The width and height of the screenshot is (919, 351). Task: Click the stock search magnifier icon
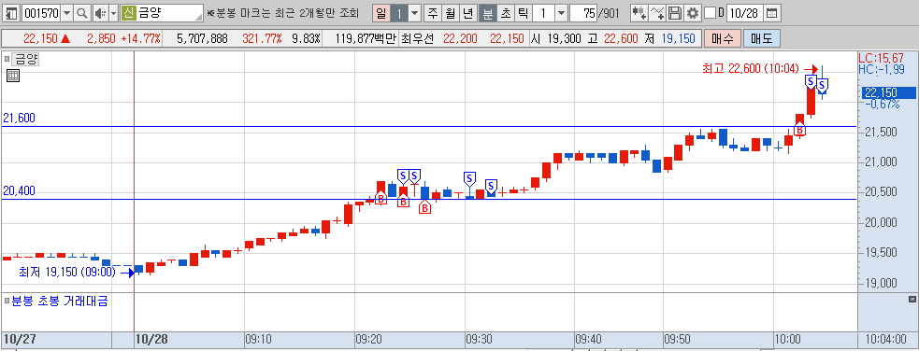point(82,13)
